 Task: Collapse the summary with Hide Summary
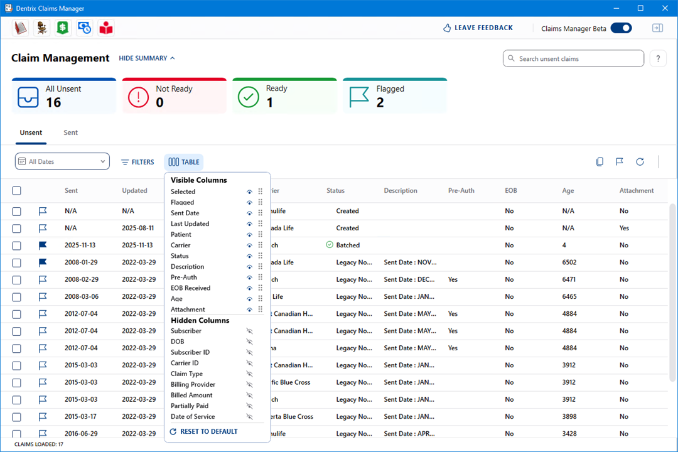click(147, 58)
